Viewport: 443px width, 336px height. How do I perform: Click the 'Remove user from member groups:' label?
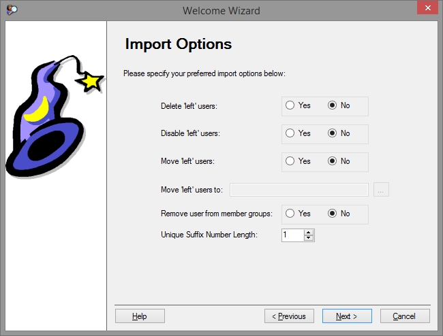click(x=217, y=214)
